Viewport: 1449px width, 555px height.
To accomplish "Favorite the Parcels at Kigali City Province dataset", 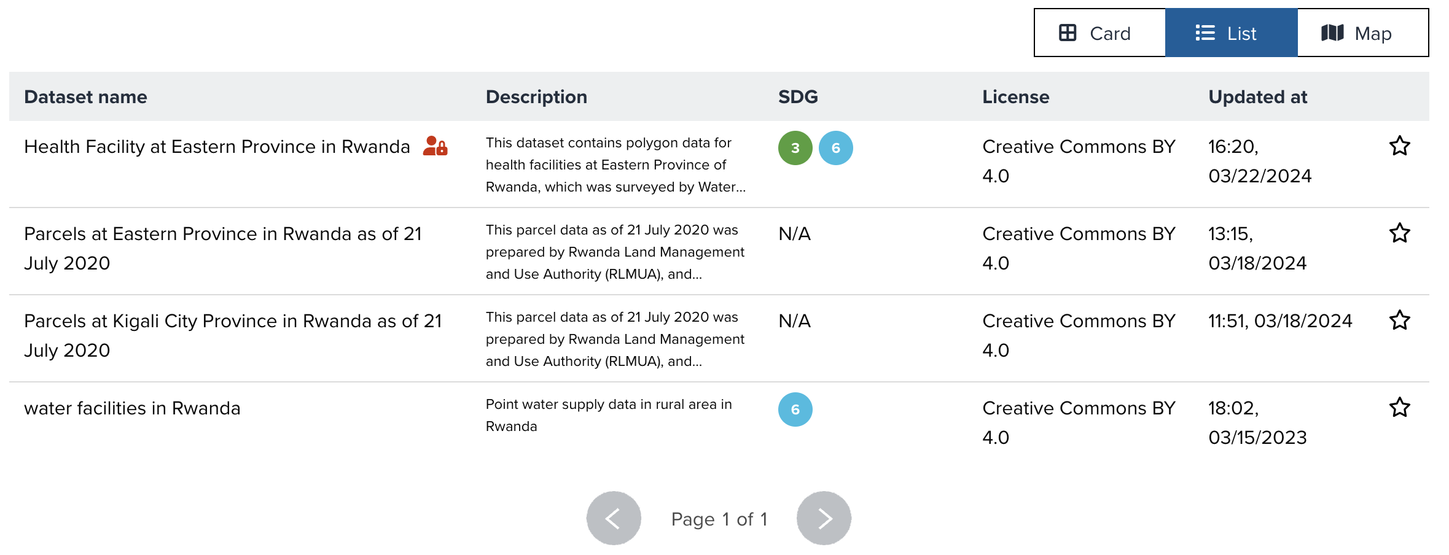I will 1399,320.
